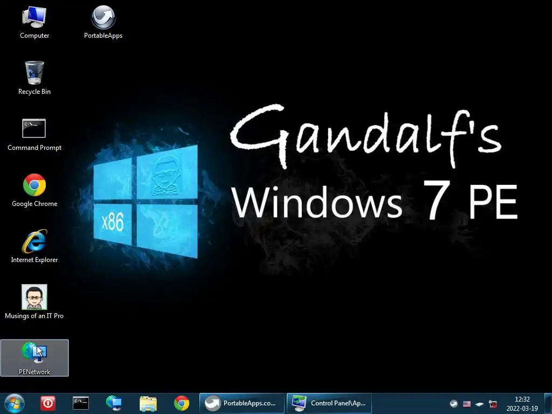Select the Command Prompt desktop icon
This screenshot has width=552, height=414.
(34, 135)
